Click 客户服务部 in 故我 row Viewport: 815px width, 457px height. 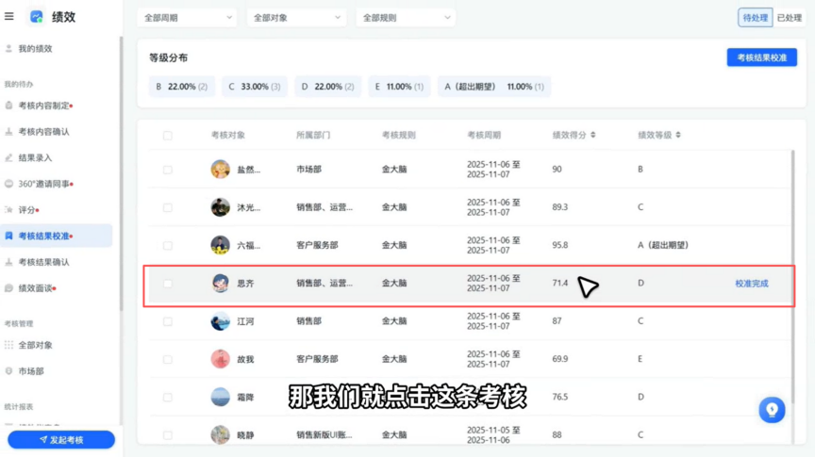[317, 359]
